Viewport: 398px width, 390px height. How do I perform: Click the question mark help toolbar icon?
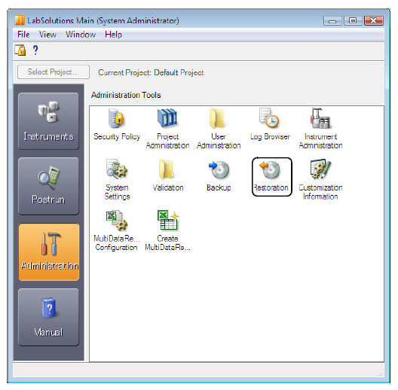pos(35,50)
